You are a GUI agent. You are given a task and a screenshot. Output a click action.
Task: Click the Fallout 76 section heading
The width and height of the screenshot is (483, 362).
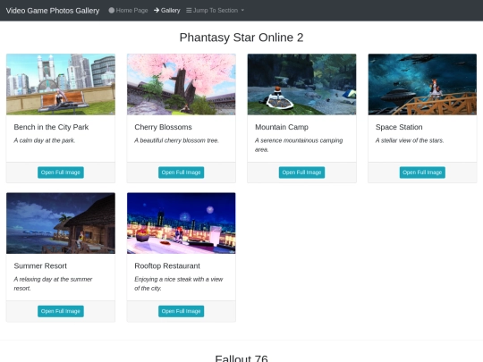(241, 358)
